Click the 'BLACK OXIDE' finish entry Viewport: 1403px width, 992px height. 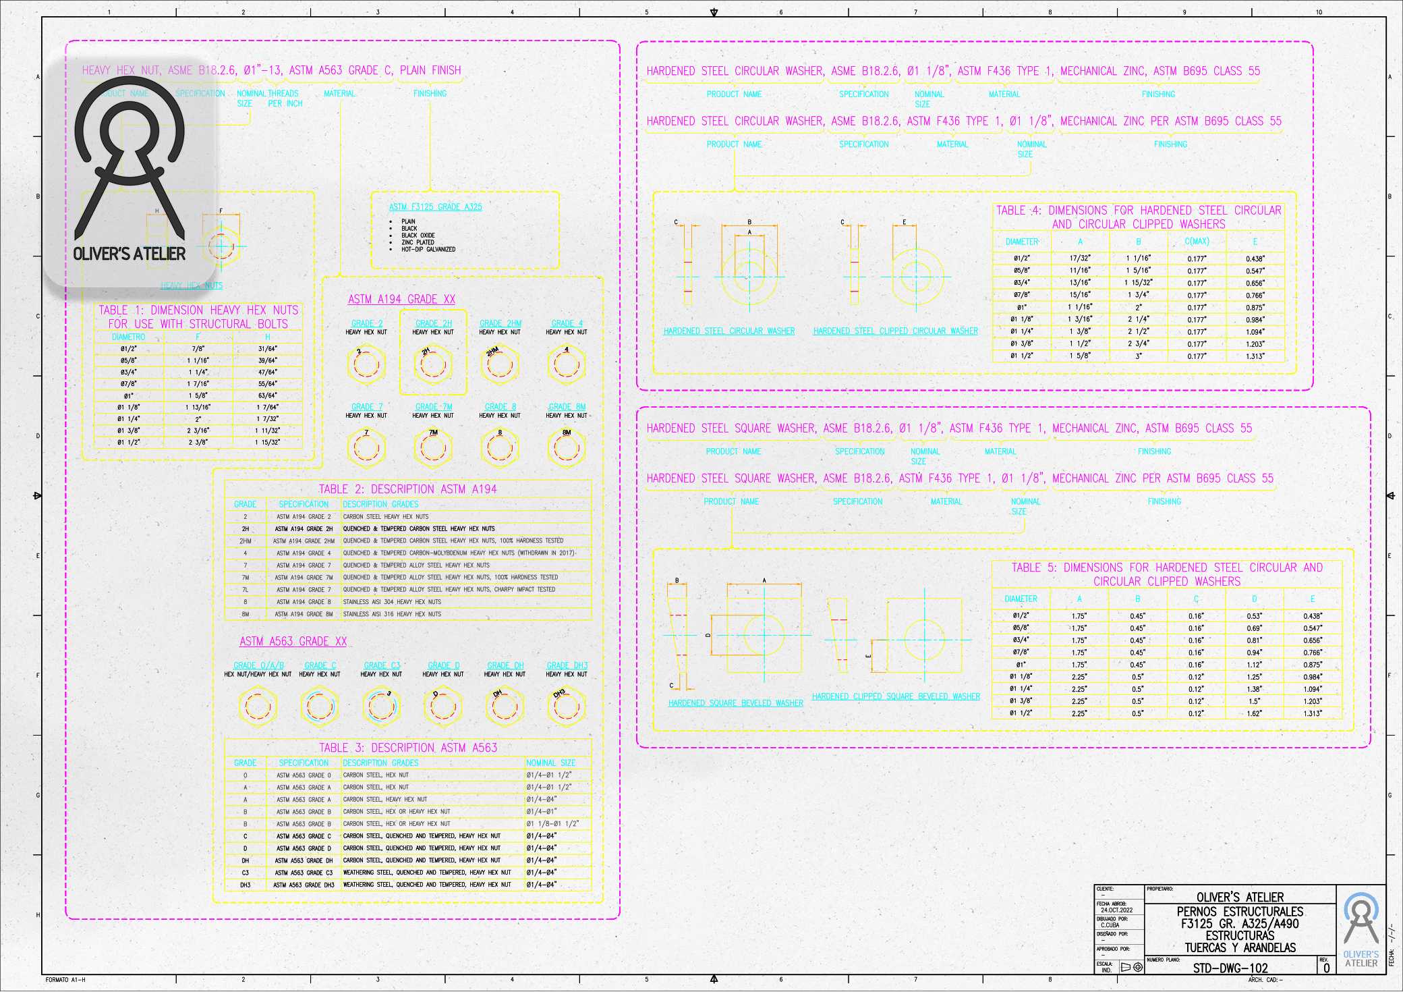point(418,236)
